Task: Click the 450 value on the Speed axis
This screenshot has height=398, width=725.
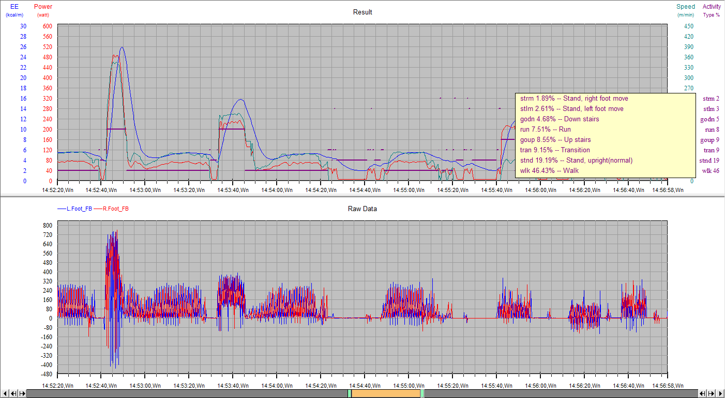Action: (688, 26)
